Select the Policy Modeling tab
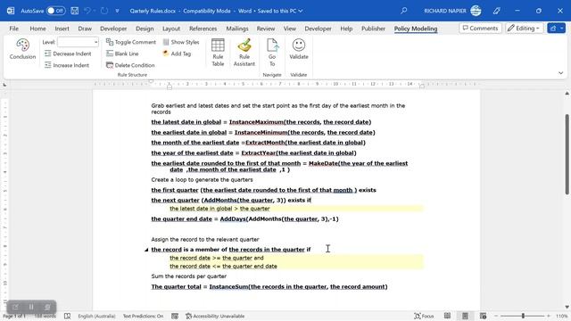Screen dimensions: 571x321 (416, 29)
